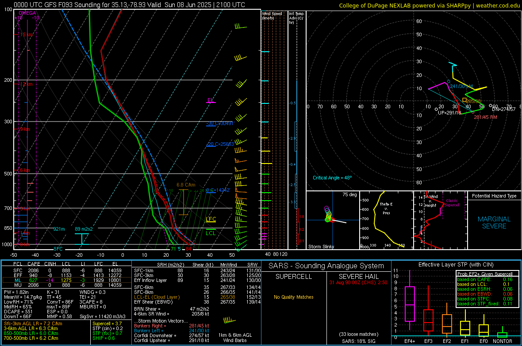Click the Inf. Temp. Adv. panel header
522x346 pixels.
point(296,18)
